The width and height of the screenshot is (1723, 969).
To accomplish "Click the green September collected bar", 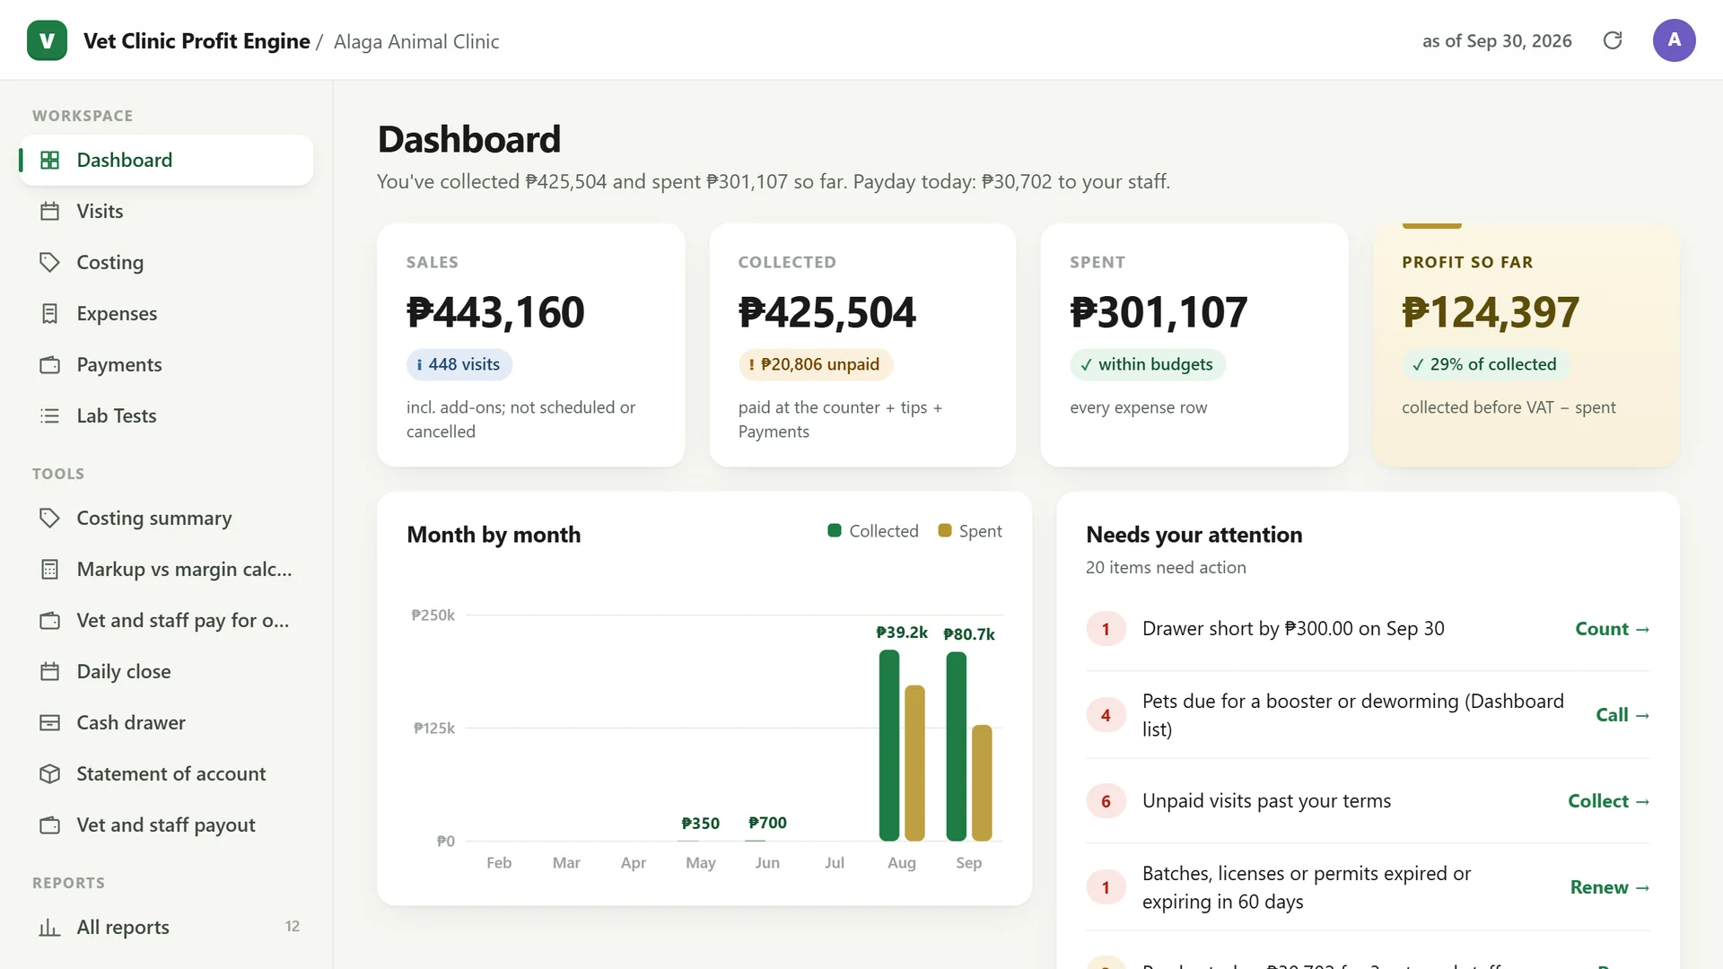I will (957, 746).
